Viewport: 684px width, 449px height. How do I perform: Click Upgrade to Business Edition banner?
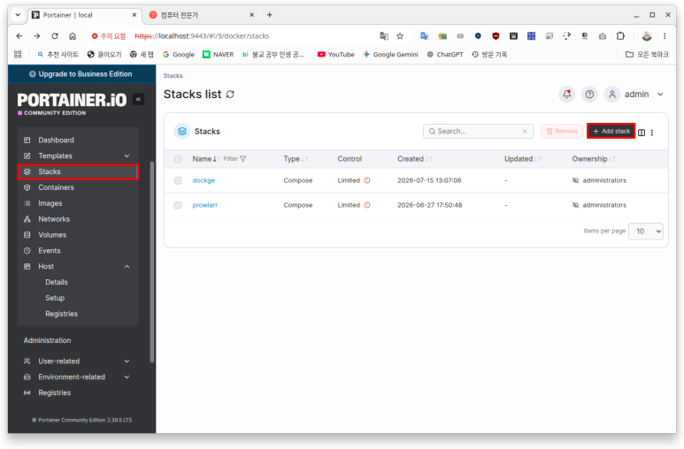(81, 74)
